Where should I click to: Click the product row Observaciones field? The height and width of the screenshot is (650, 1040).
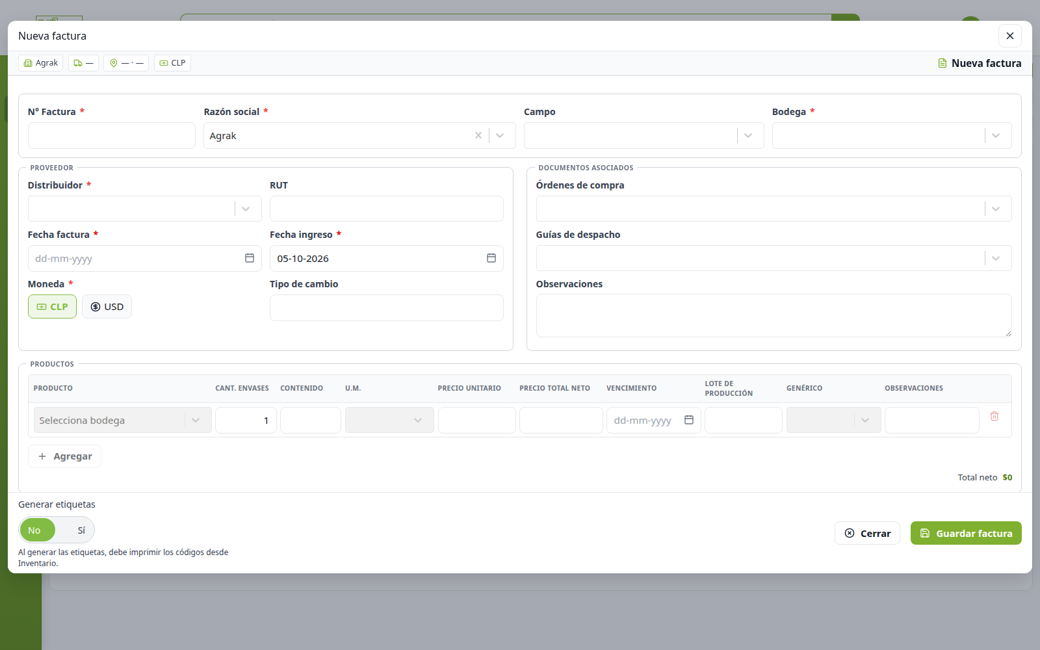(932, 420)
